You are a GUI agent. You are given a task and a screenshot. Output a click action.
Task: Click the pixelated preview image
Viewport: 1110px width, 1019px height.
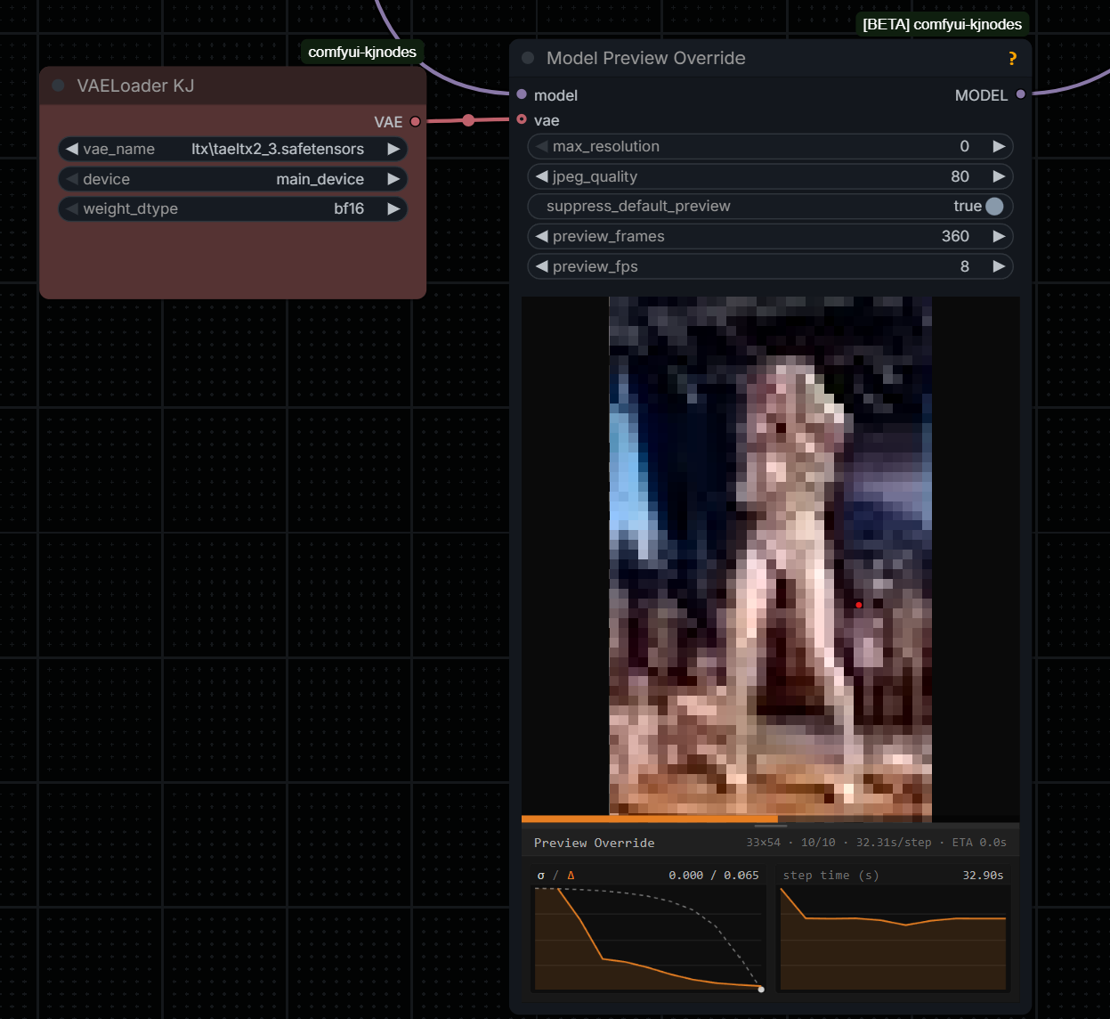click(770, 556)
